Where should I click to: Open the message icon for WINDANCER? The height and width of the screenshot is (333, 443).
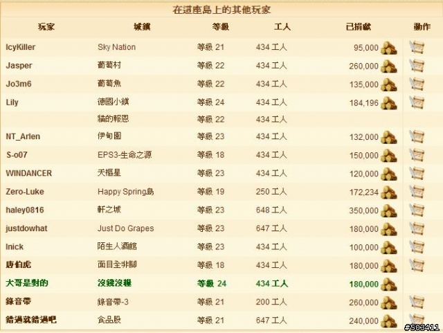coord(417,173)
